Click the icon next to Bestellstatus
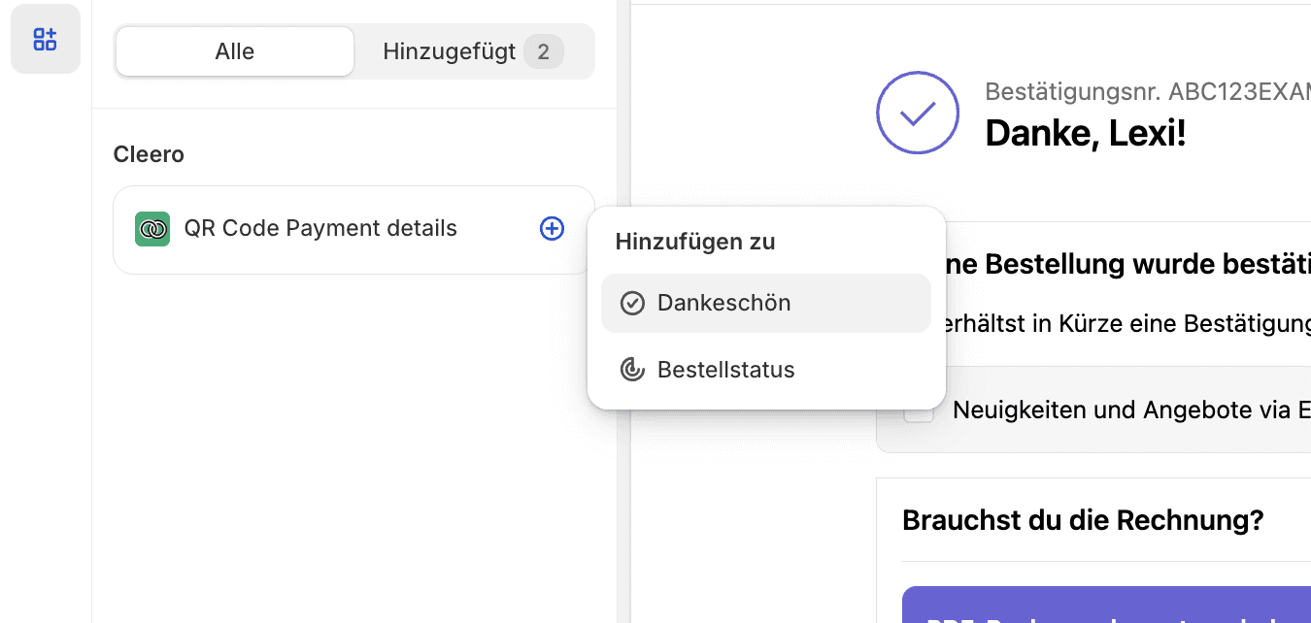 click(x=633, y=369)
